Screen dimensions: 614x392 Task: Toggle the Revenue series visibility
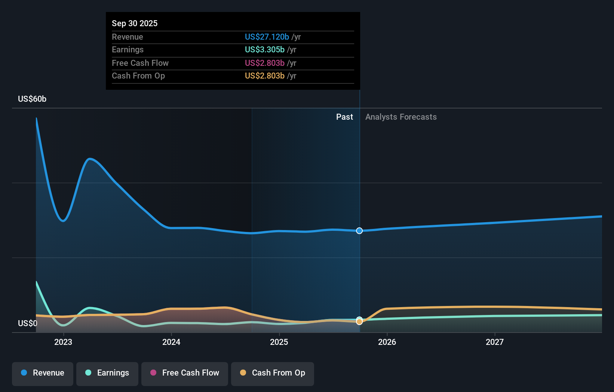pyautogui.click(x=42, y=373)
